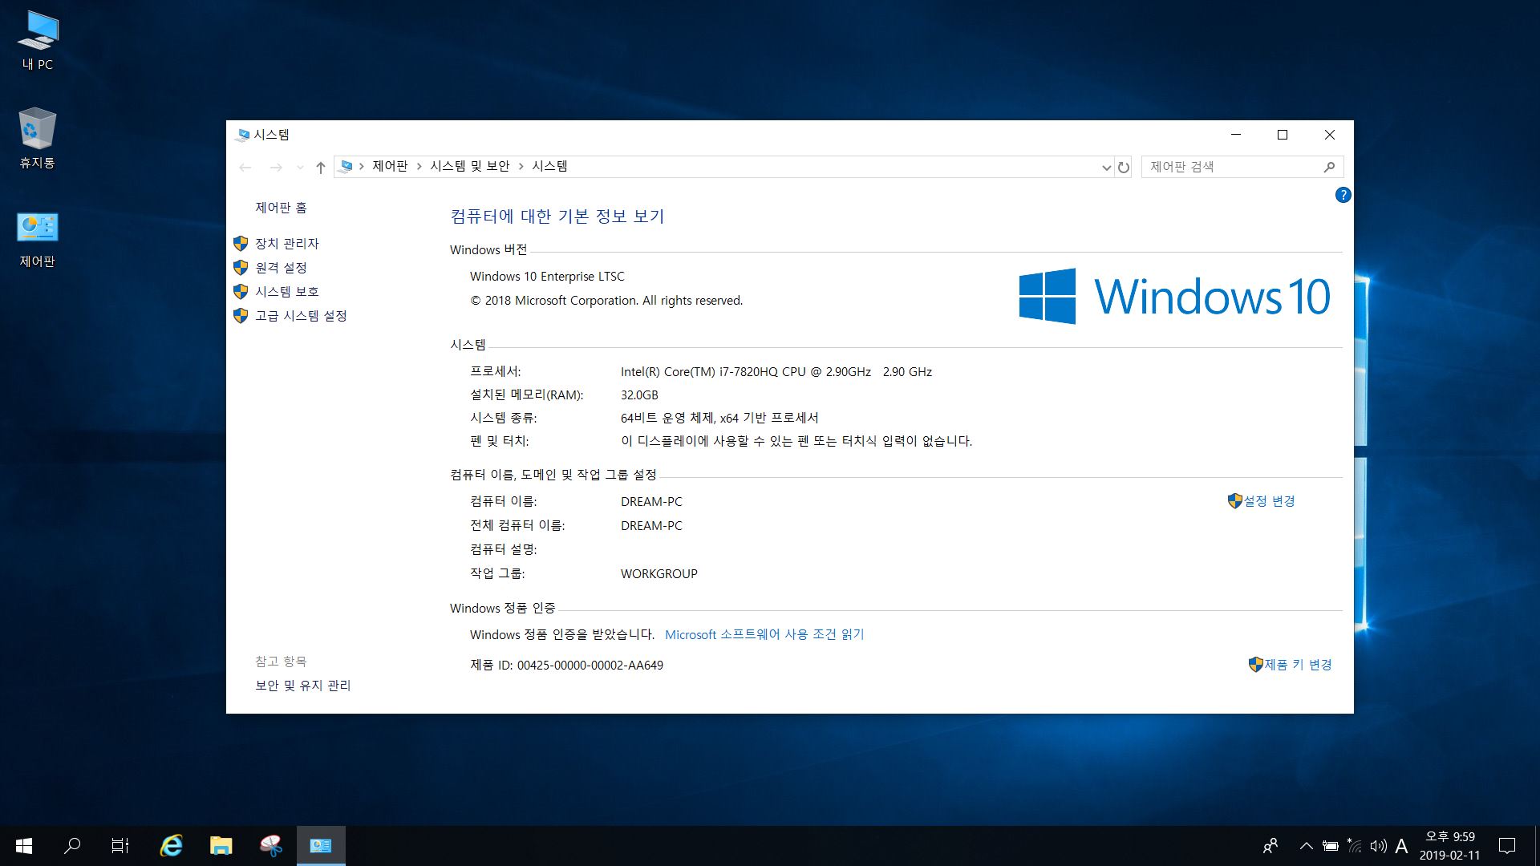Expand chevron after 제어판 in breadcrumb
Viewport: 1540px width, 866px height.
point(419,166)
